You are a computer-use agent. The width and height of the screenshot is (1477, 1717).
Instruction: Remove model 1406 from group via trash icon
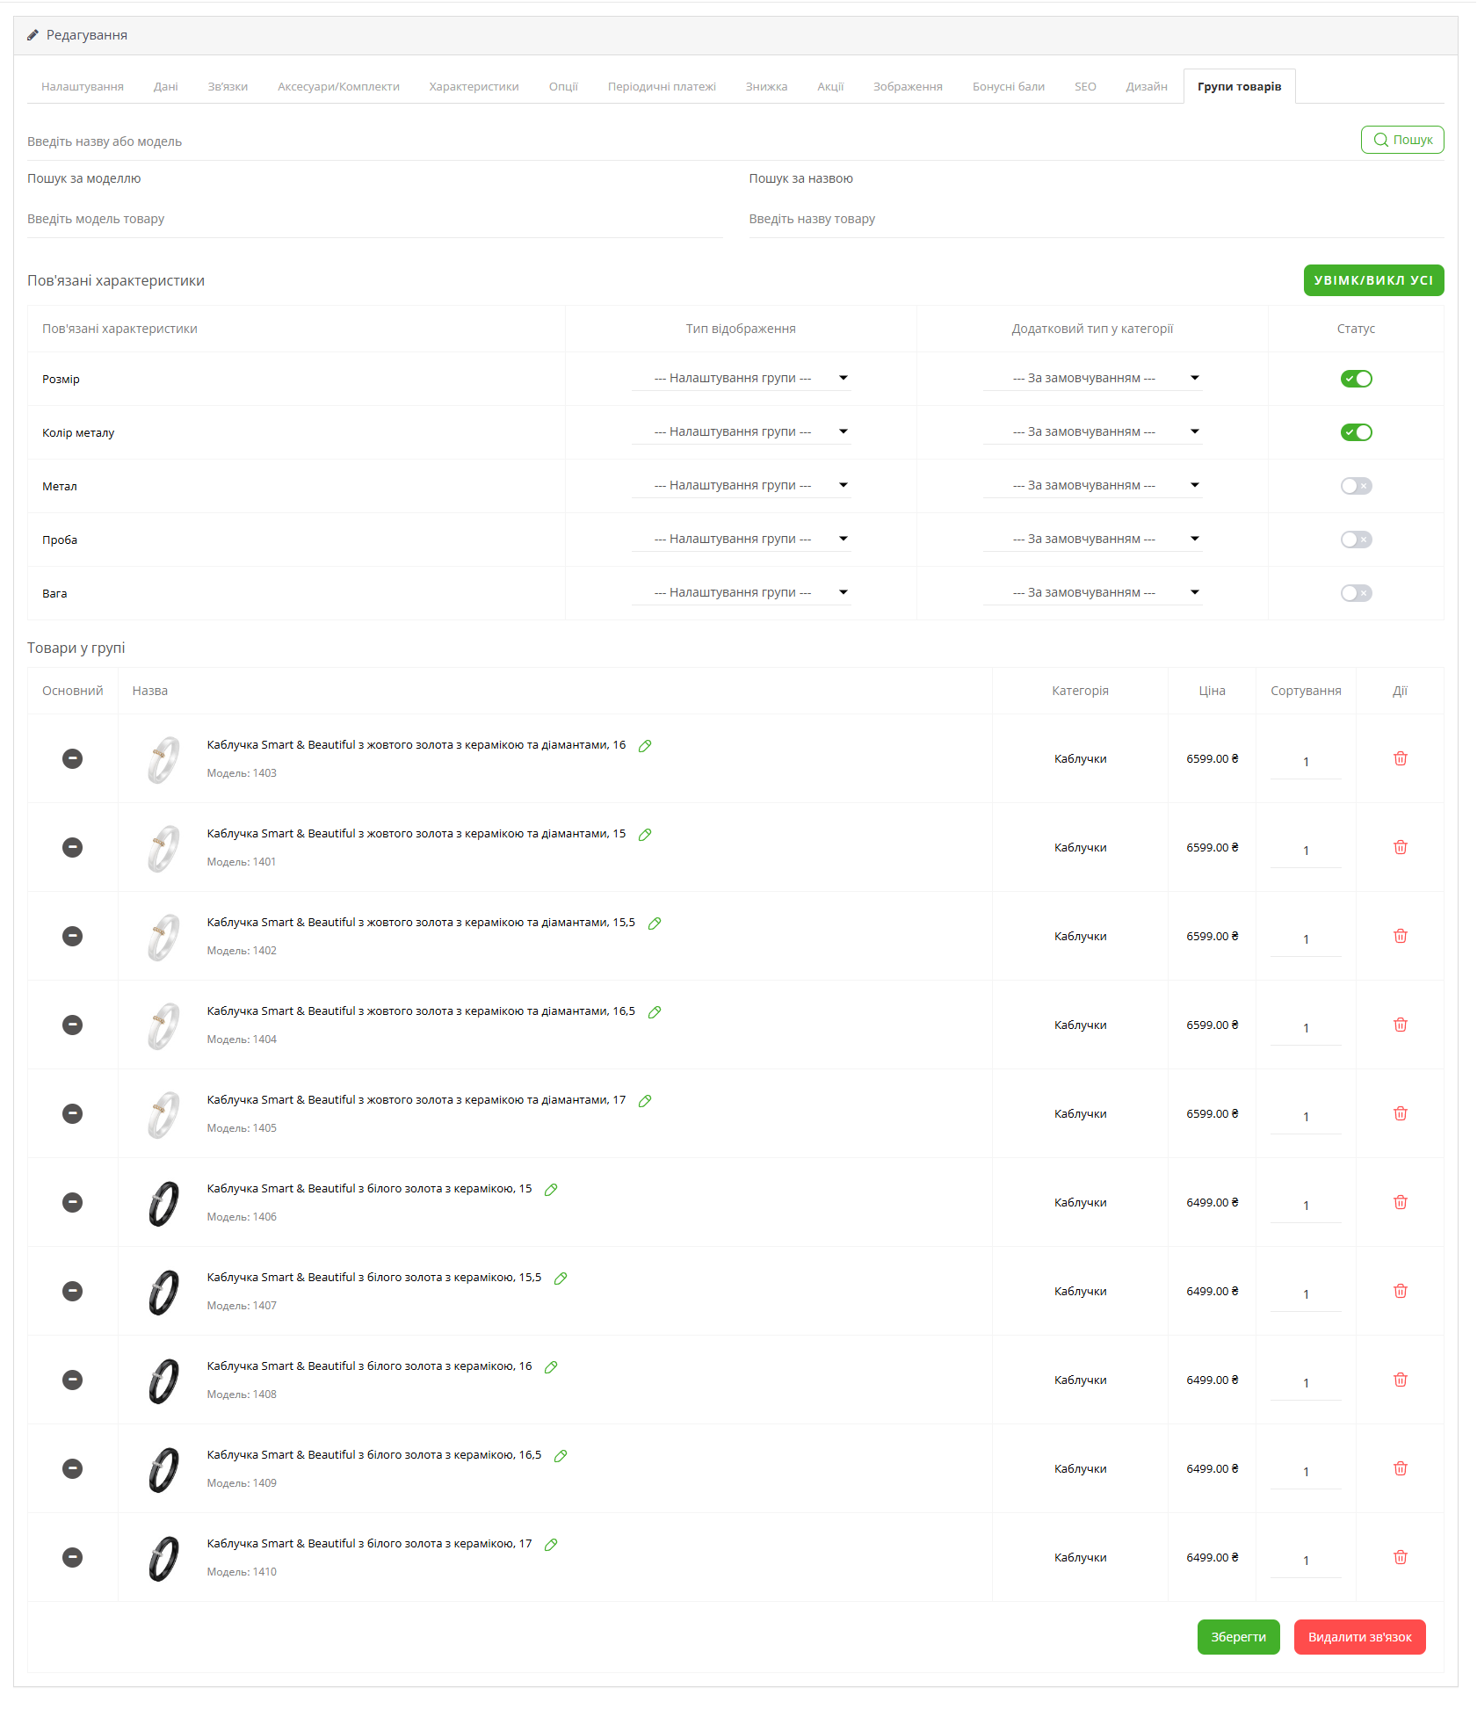[x=1400, y=1202]
